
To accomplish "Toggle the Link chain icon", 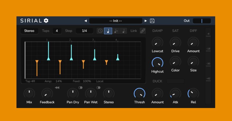I will [143, 31].
